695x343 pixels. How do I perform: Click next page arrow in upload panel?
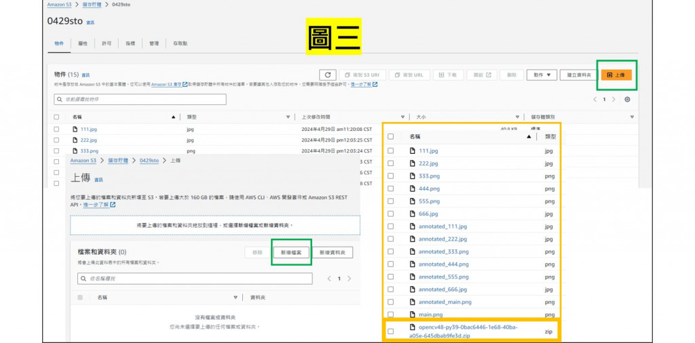(350, 279)
